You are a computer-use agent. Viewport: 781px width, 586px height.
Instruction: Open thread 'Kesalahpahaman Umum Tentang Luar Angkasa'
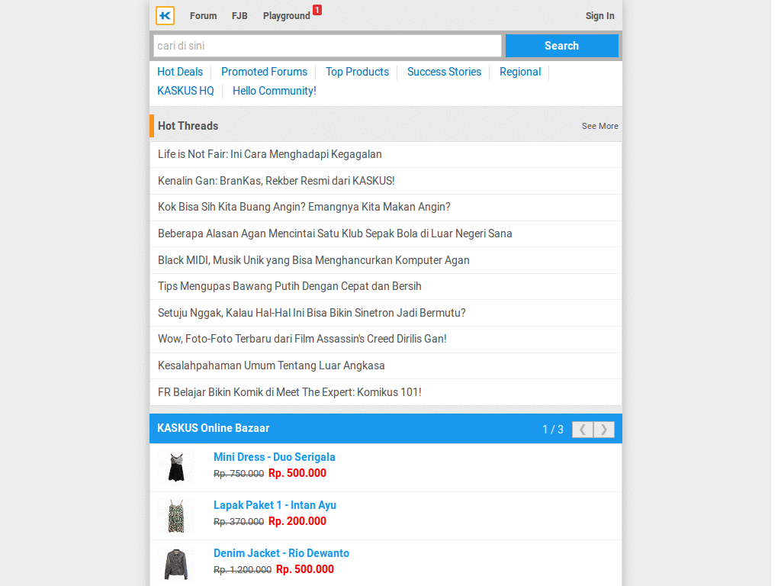[385, 365]
